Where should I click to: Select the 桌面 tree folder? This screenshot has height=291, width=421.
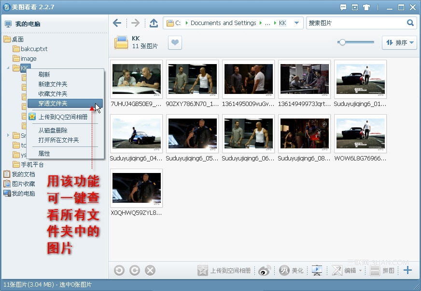tap(14, 40)
